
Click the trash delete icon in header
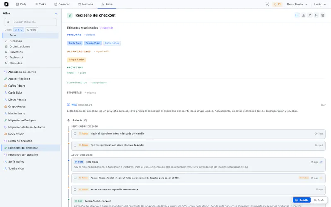[x=323, y=15]
